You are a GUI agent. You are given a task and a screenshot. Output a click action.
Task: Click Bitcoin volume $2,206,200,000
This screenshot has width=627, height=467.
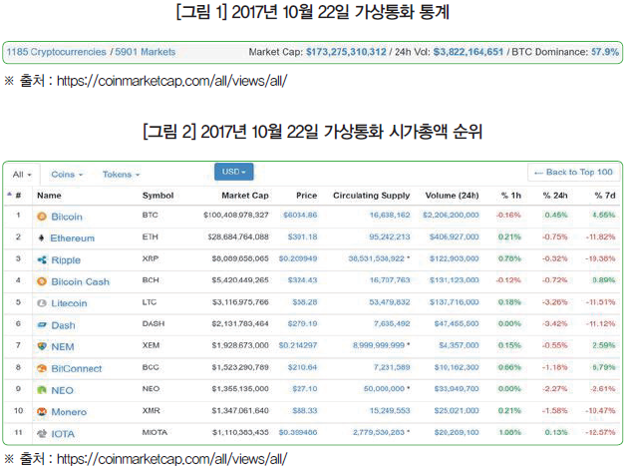(451, 216)
